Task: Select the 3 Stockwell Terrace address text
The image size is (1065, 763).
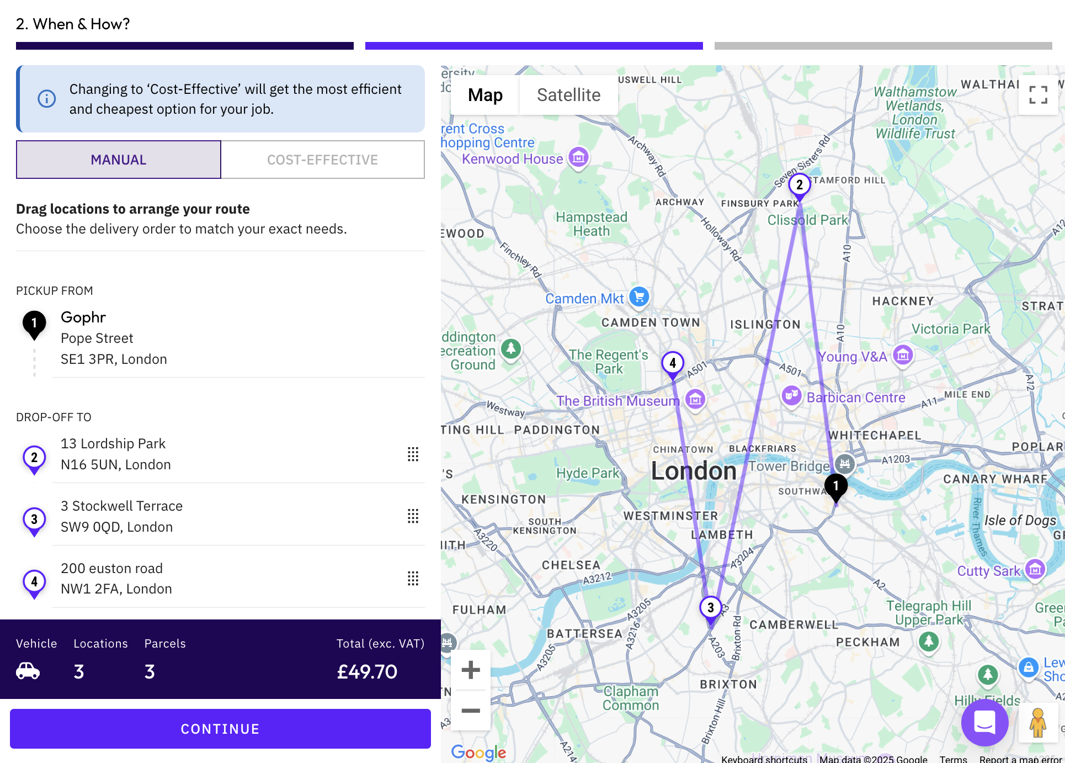Action: click(121, 506)
